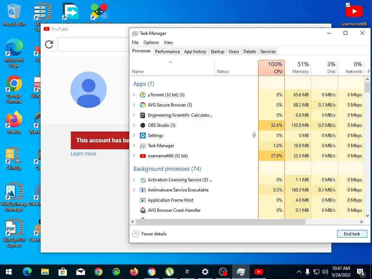Screen dimensions: 372x279
Task: Open the Microsoft Edge desktop shortcut
Action: pyautogui.click(x=14, y=53)
